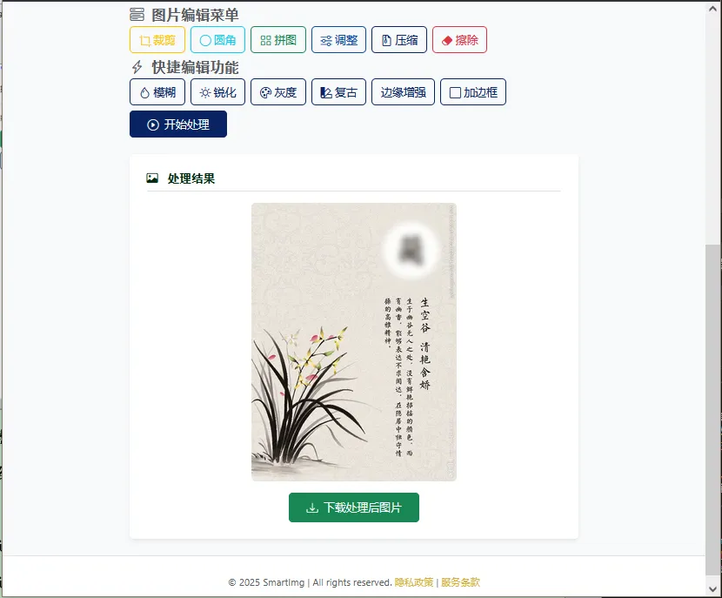The width and height of the screenshot is (722, 598).
Task: Download processed image via 下载处理后图片
Action: (354, 507)
